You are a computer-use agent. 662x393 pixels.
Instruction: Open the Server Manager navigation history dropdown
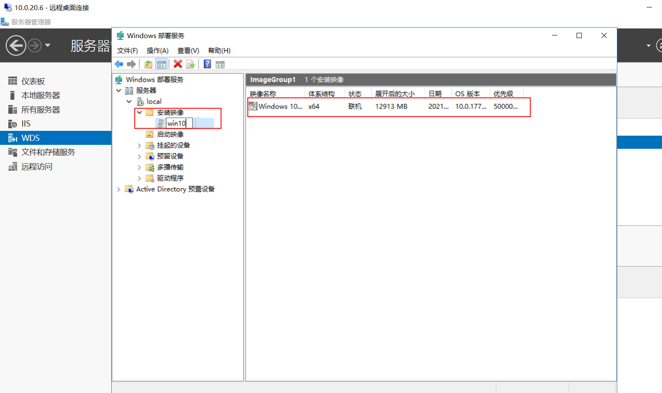[48, 45]
